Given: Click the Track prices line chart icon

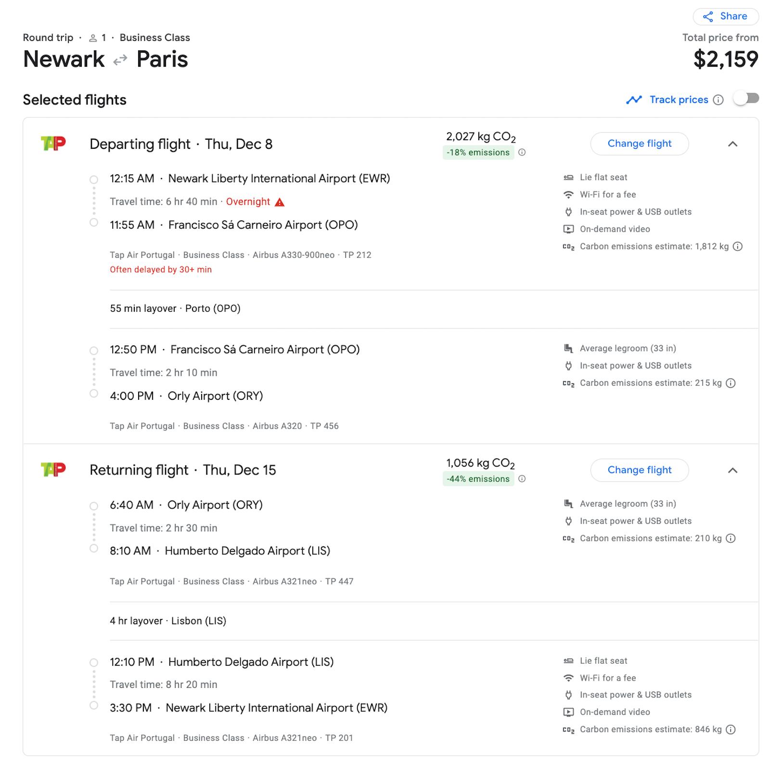Looking at the screenshot, I should tap(634, 100).
